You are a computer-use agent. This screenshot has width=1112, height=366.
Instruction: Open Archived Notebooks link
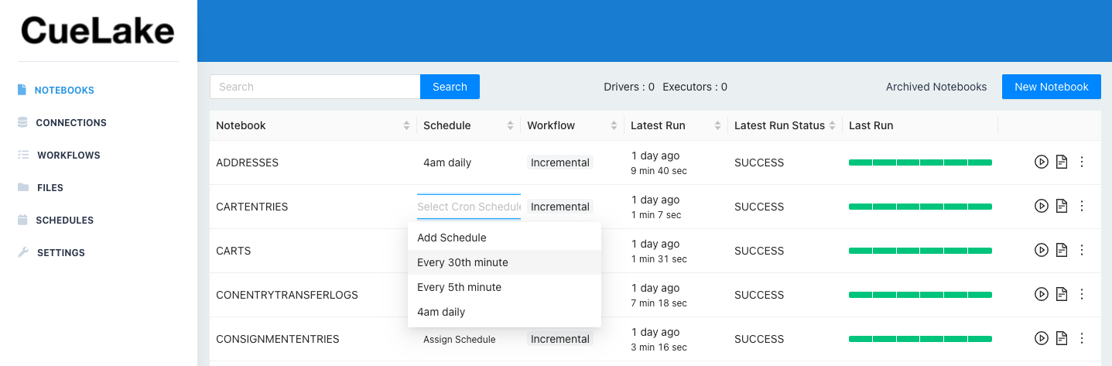pyautogui.click(x=936, y=87)
